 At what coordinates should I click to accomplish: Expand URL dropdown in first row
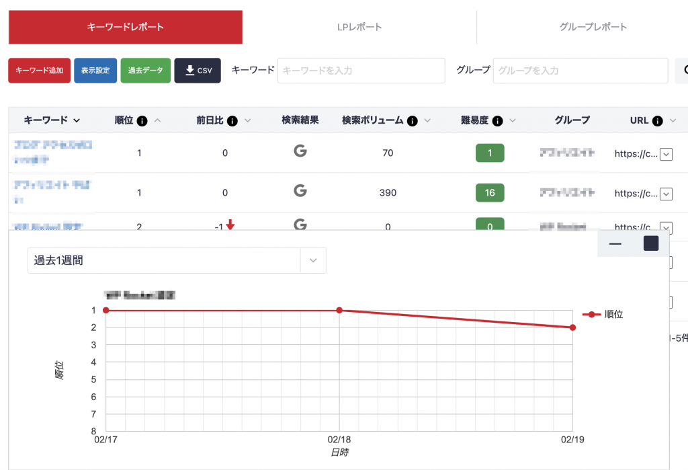[x=666, y=154]
